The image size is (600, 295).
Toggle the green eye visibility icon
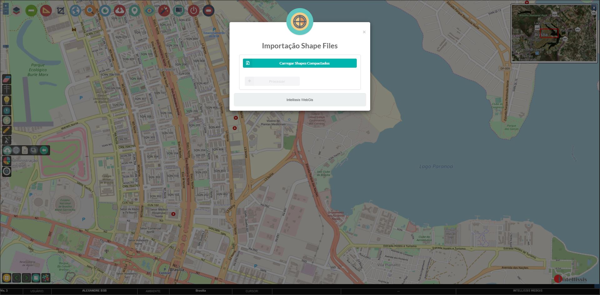tap(149, 11)
